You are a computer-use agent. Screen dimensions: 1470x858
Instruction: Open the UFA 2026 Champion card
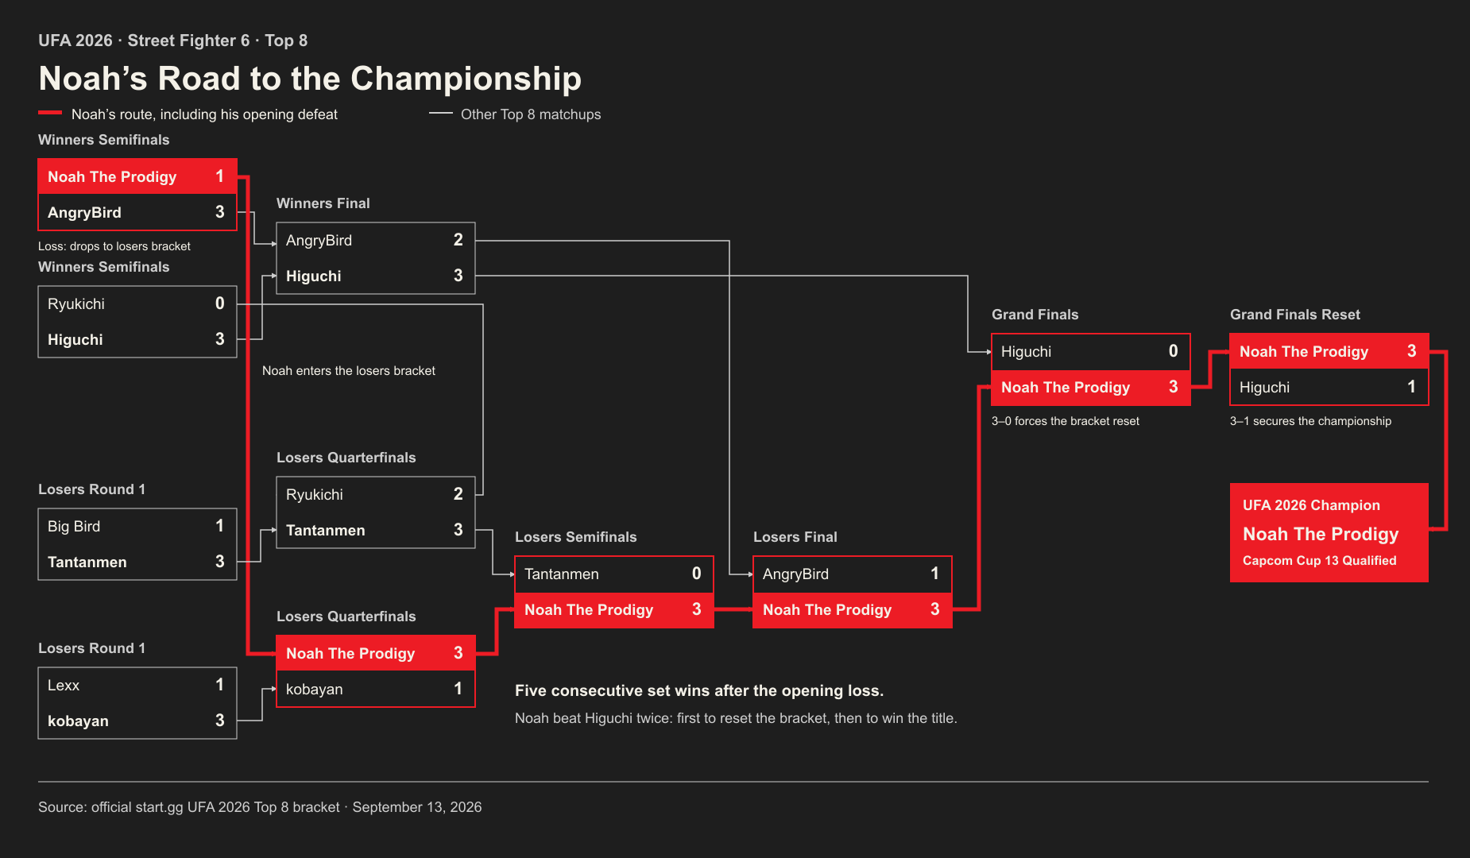pyautogui.click(x=1329, y=532)
